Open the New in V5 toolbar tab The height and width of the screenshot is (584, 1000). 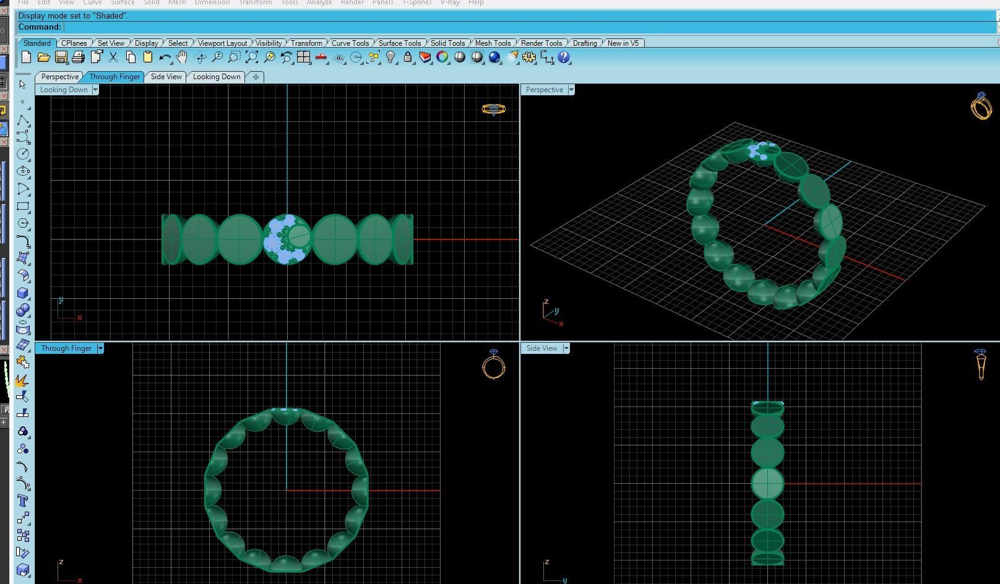pyautogui.click(x=623, y=43)
